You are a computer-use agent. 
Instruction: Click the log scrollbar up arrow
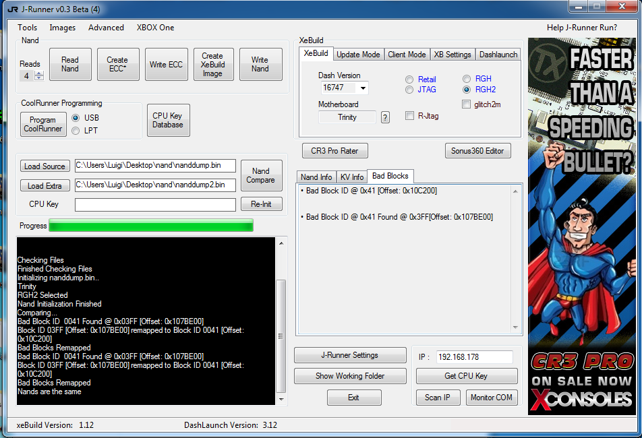pyautogui.click(x=281, y=243)
